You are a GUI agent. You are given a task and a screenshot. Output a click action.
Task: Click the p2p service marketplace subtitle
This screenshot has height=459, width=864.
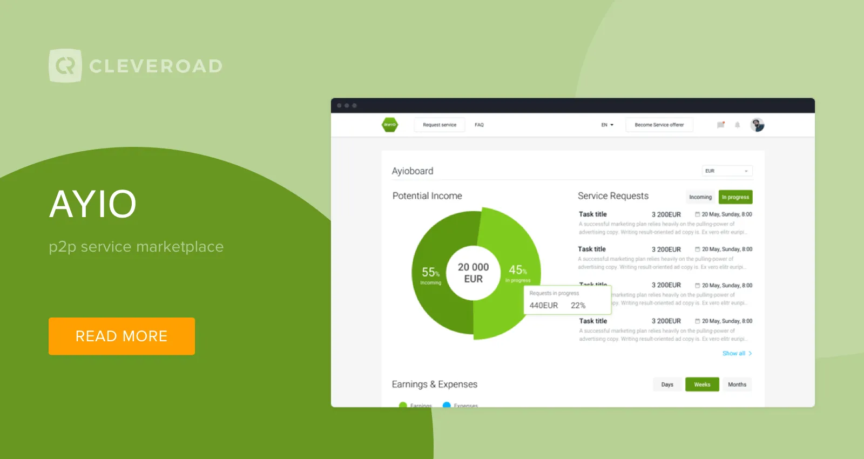(x=136, y=247)
